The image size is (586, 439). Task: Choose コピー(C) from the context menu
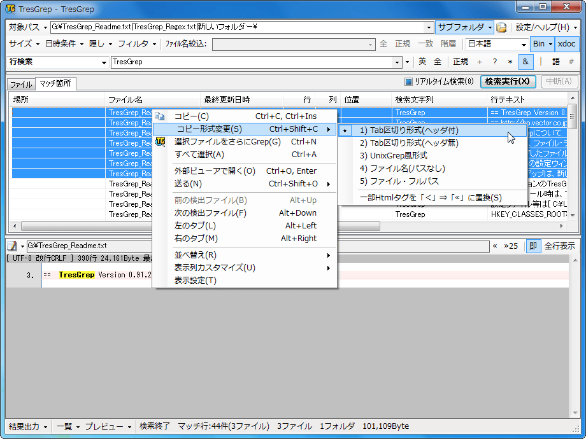[245, 116]
